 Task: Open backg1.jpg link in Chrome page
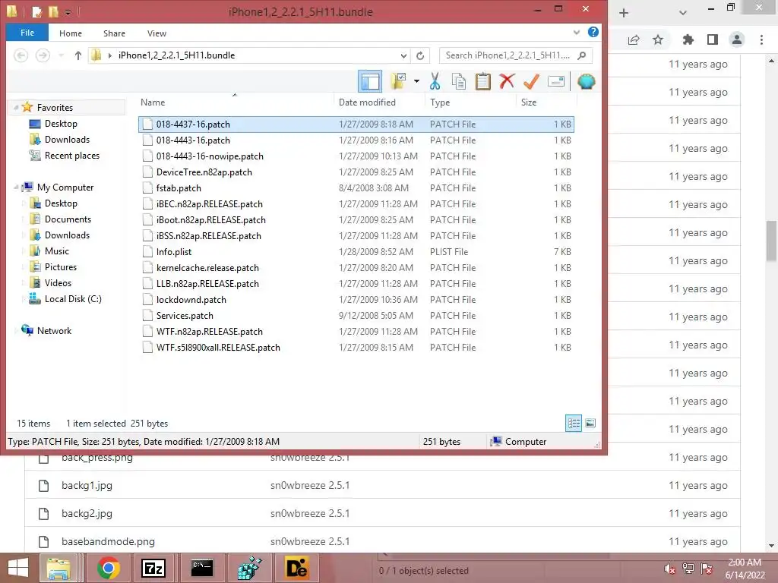[x=87, y=485]
